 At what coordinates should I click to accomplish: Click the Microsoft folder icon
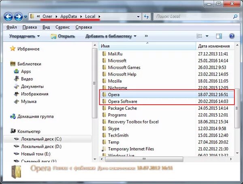point(104,61)
